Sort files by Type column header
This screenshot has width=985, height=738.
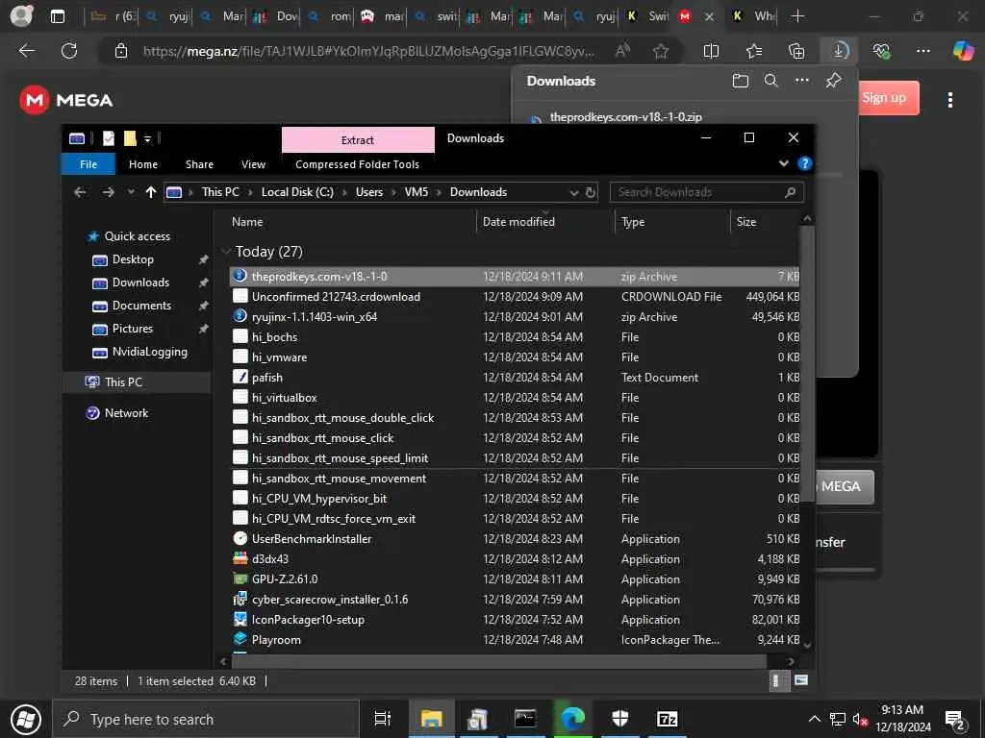click(x=672, y=222)
